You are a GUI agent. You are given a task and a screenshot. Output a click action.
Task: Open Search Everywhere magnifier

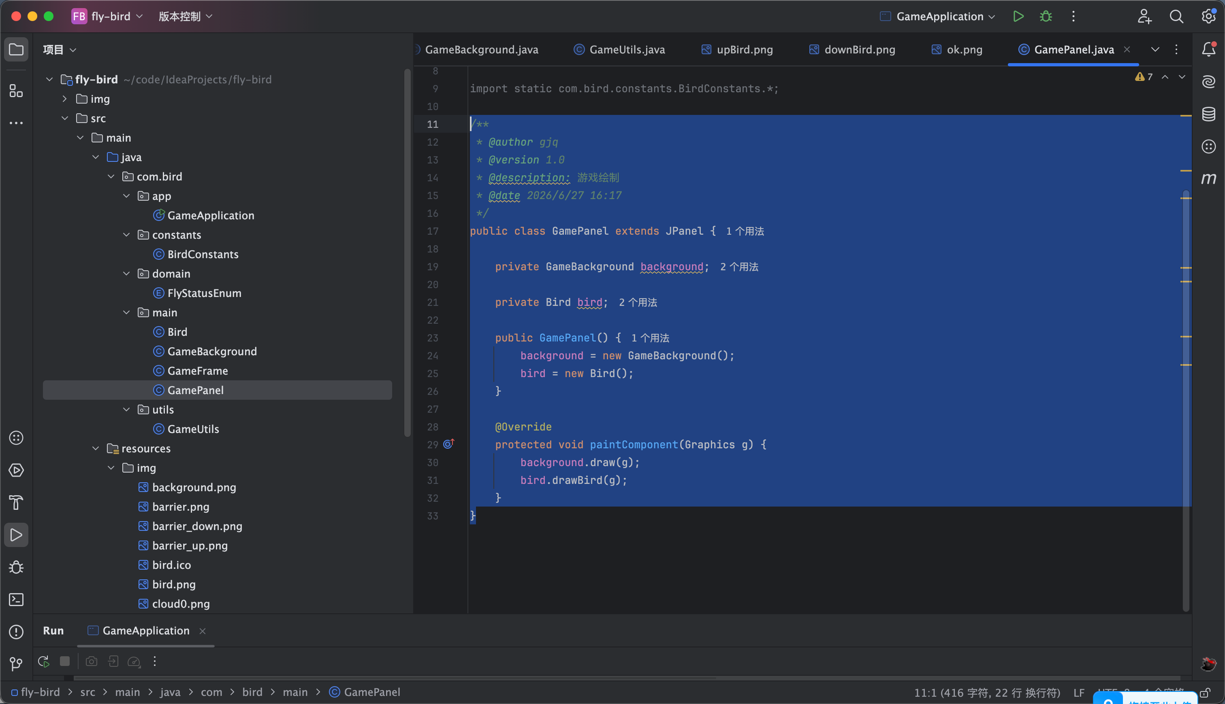[1177, 17]
